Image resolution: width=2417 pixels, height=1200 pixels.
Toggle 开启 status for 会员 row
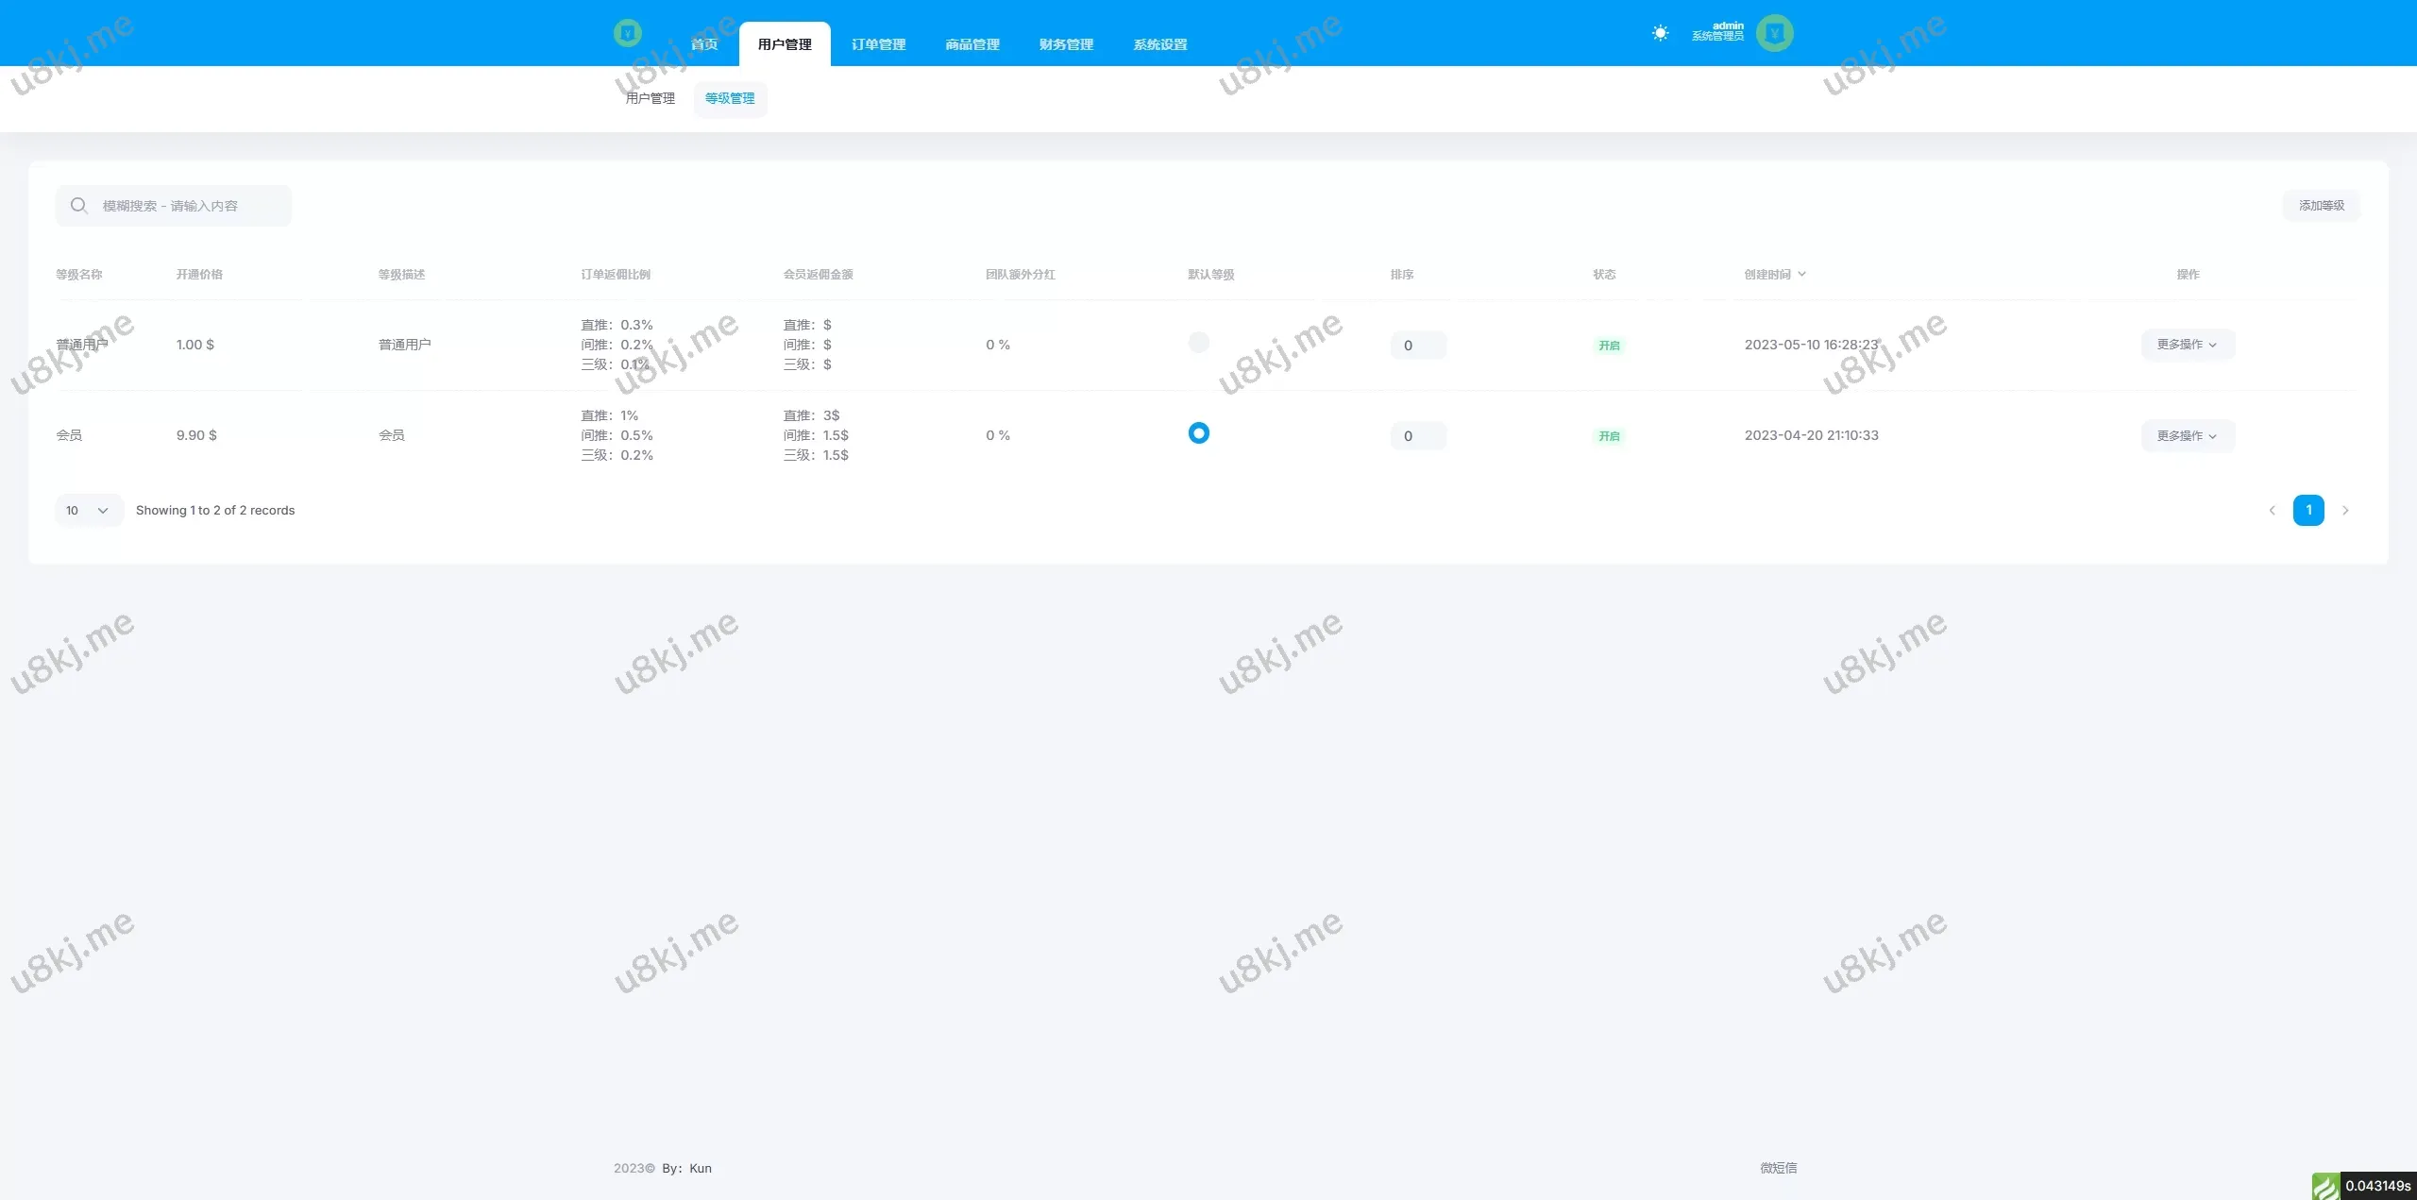click(x=1609, y=436)
